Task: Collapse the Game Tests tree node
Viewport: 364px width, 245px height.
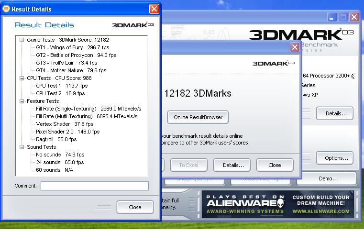Action: tap(22, 40)
